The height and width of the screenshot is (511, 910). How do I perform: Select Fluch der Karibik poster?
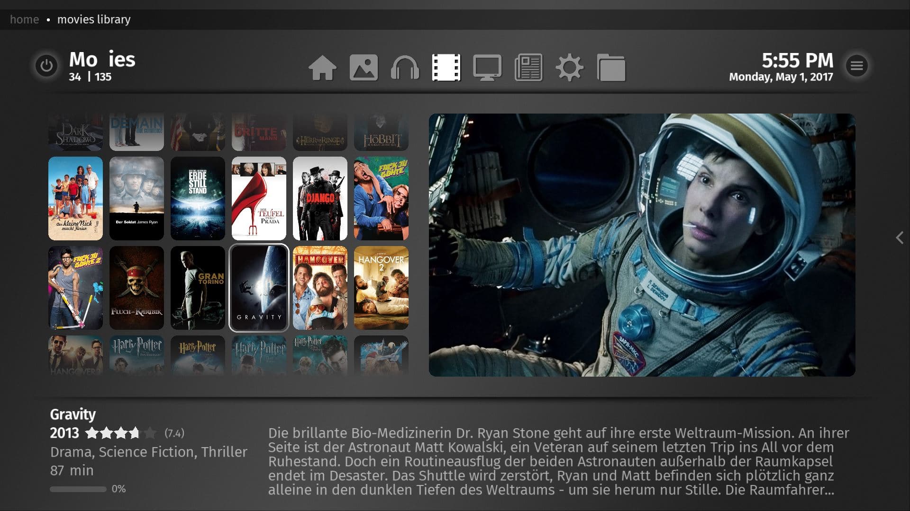pos(136,288)
